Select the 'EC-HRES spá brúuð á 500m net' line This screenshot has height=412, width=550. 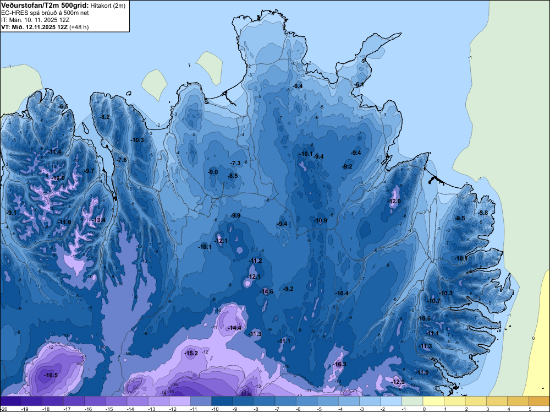pyautogui.click(x=45, y=13)
